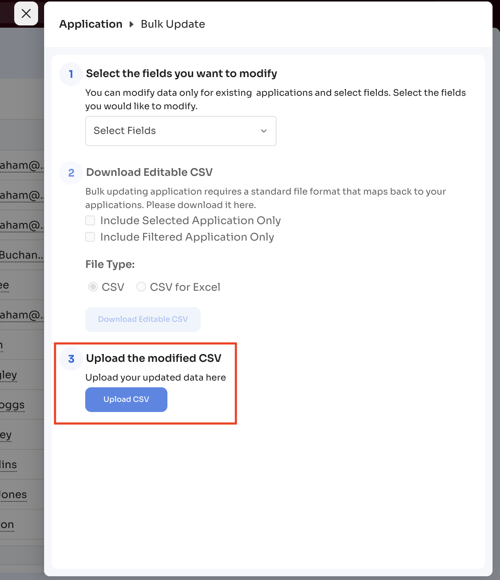
Task: Select the CSV file type radio
Action: pyautogui.click(x=93, y=287)
